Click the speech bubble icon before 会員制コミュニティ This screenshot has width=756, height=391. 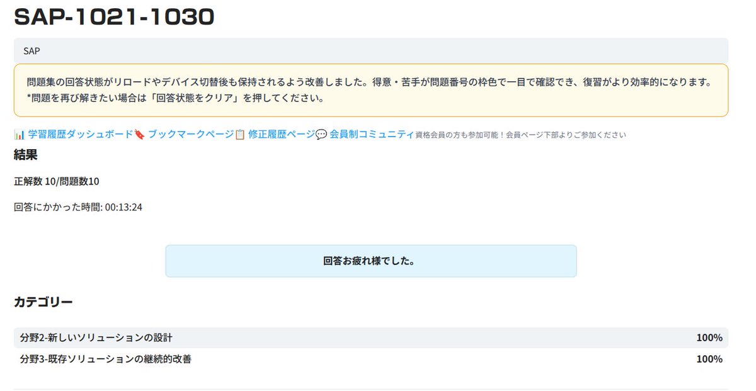(x=321, y=134)
